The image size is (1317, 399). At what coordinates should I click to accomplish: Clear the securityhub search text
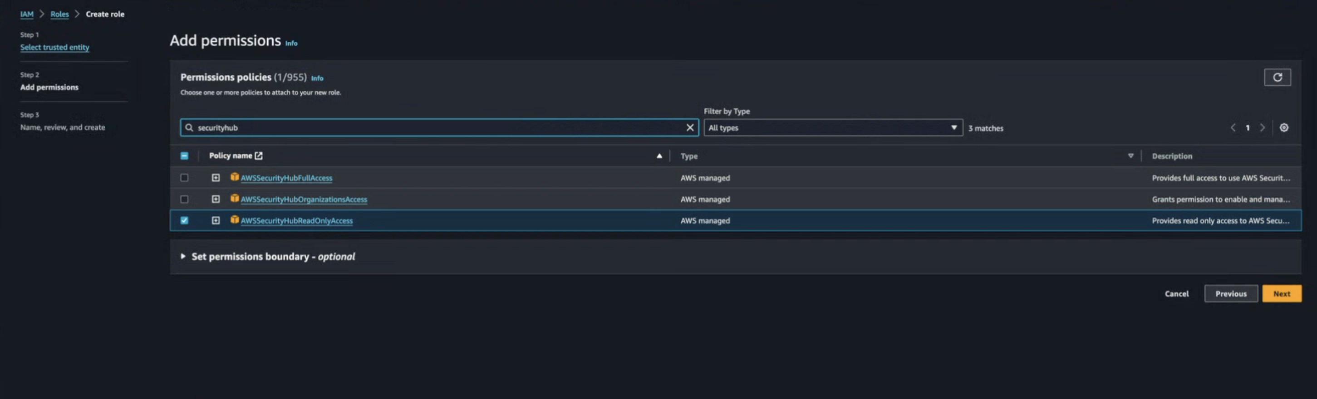(x=690, y=128)
